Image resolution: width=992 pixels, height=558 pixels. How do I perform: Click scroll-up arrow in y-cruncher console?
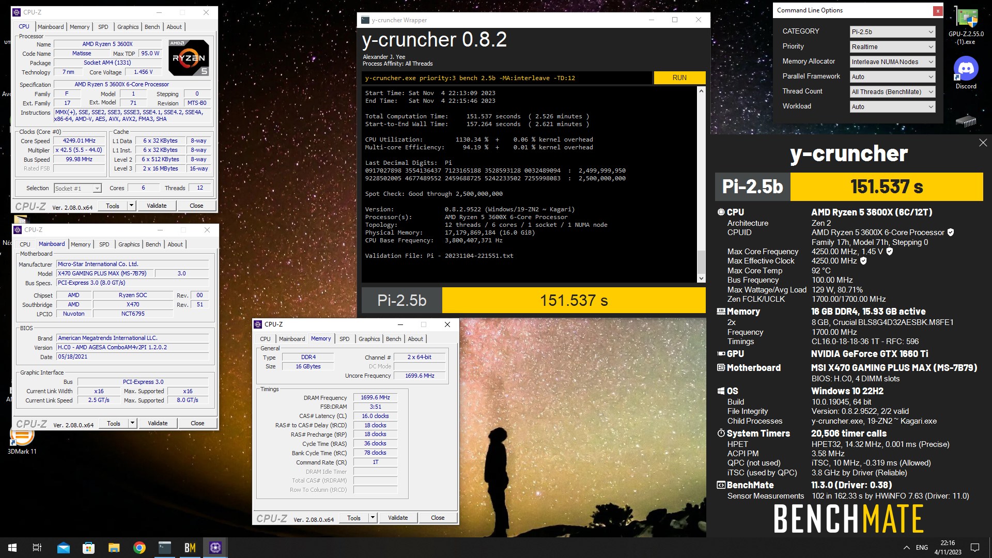701,91
